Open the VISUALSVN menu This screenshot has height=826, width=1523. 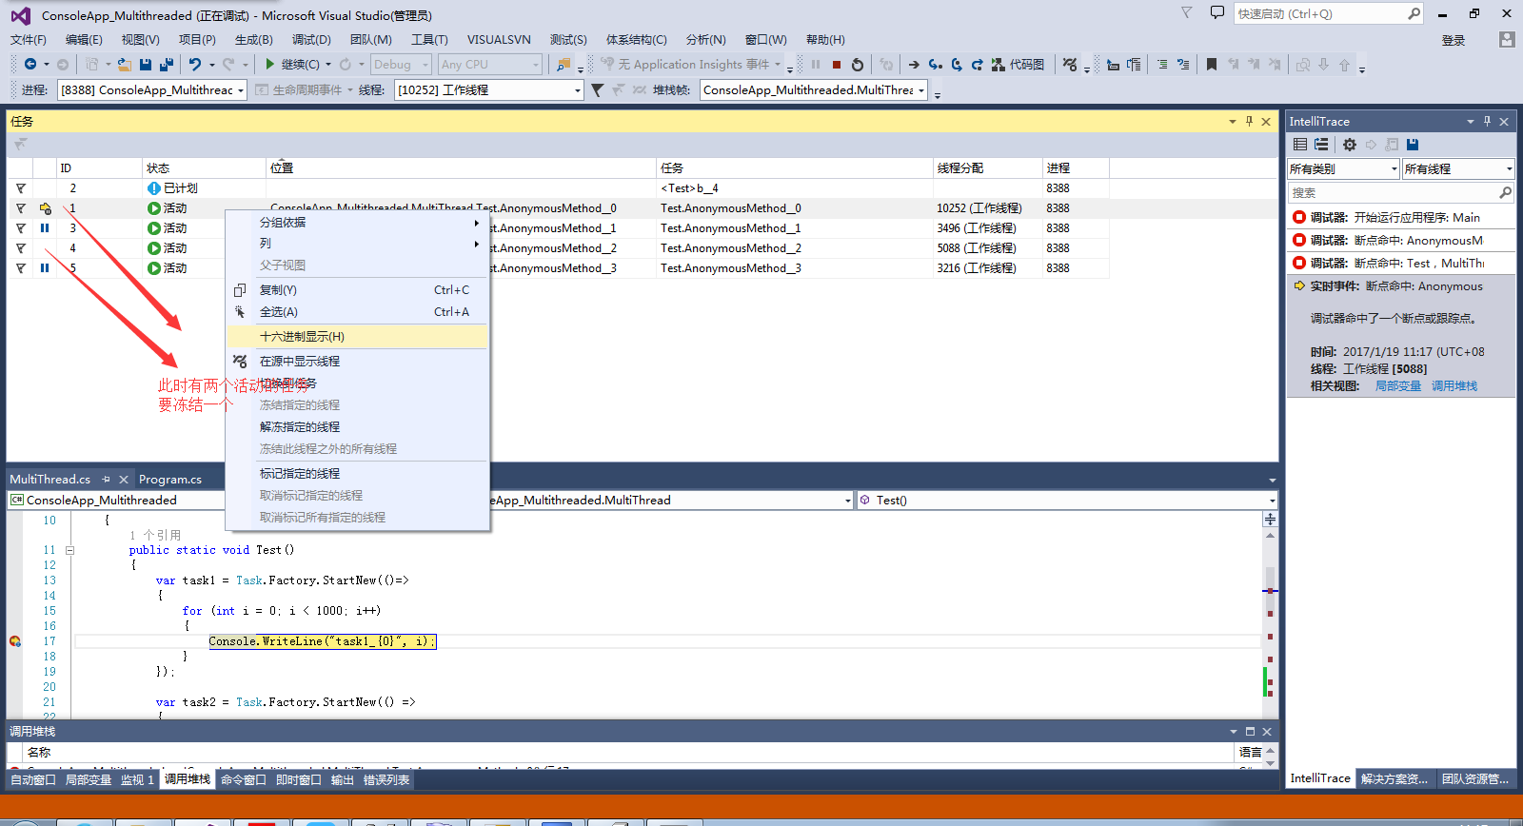(x=499, y=40)
